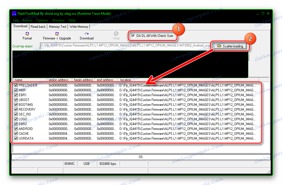Switch to the Read back tab
This screenshot has width=282, height=185.
click(38, 27)
